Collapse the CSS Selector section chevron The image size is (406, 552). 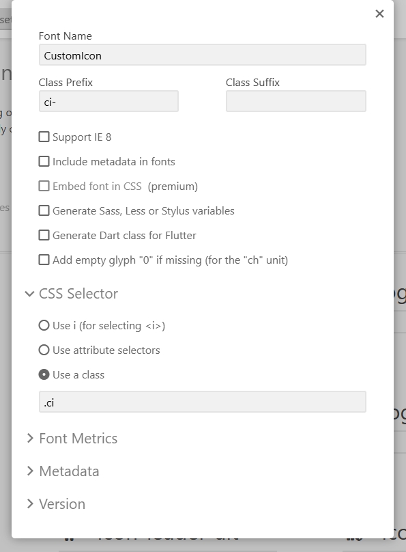point(30,294)
